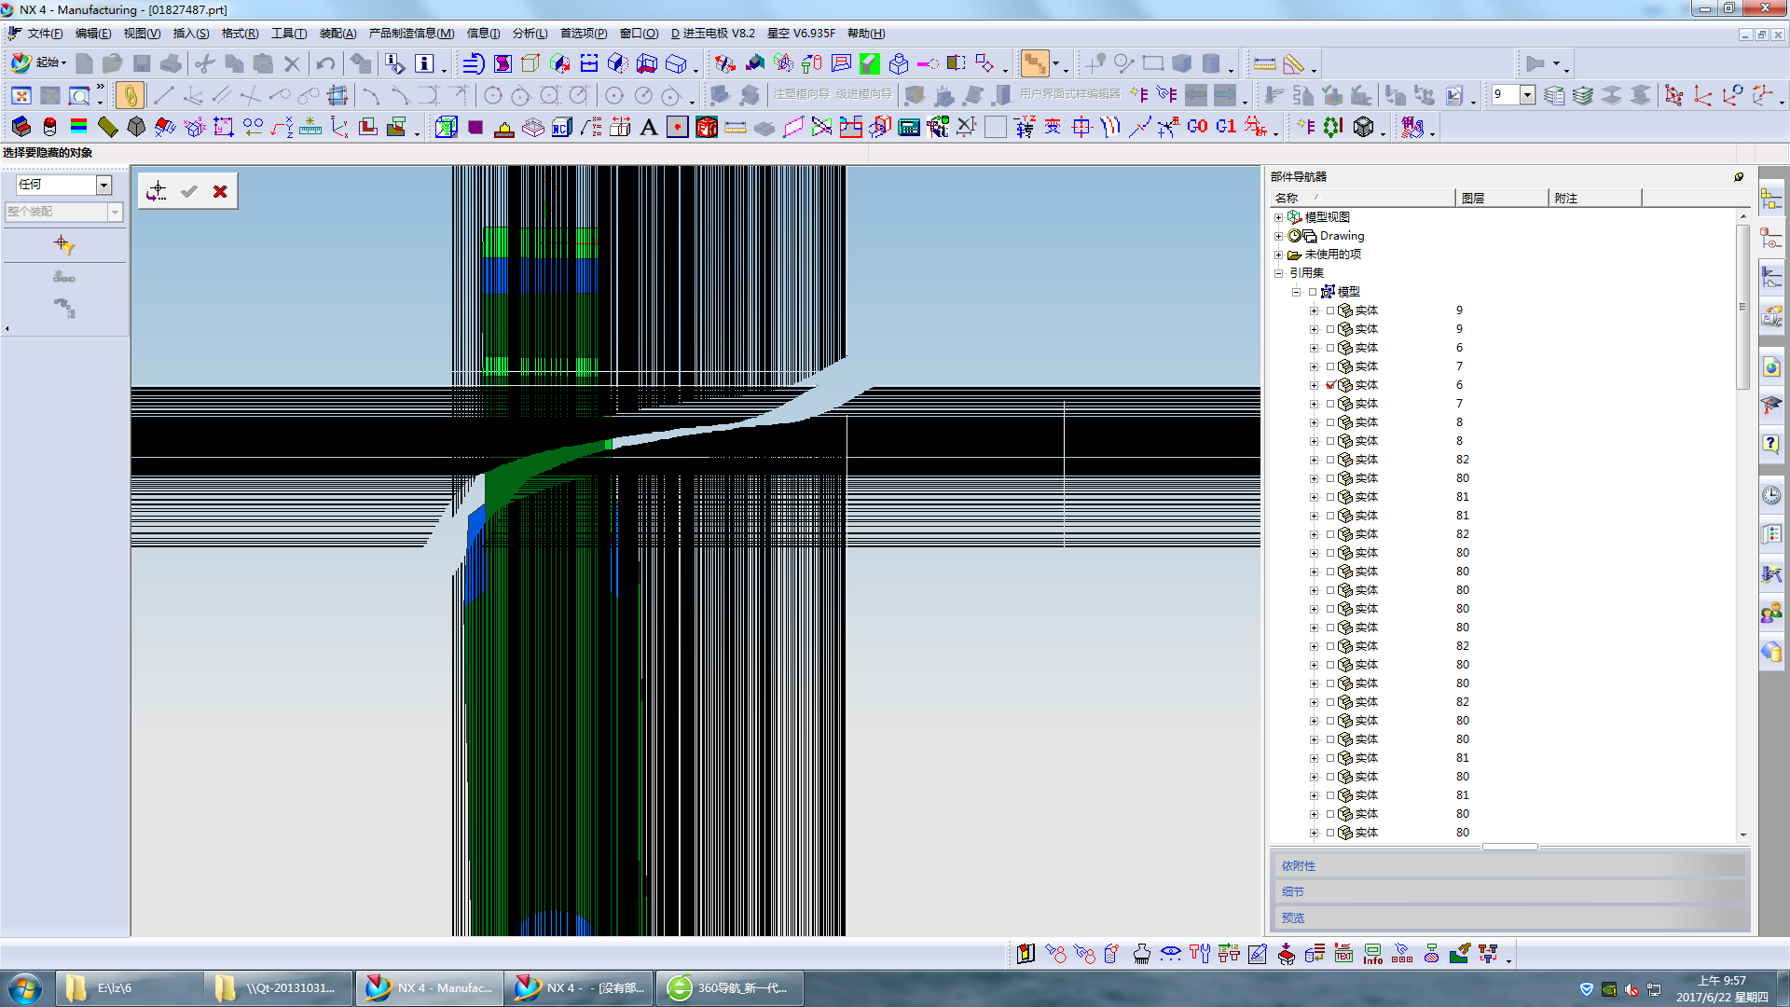Screen dimensions: 1790x1007
Task: Open the work layer 9 dropdown
Action: [x=1527, y=94]
